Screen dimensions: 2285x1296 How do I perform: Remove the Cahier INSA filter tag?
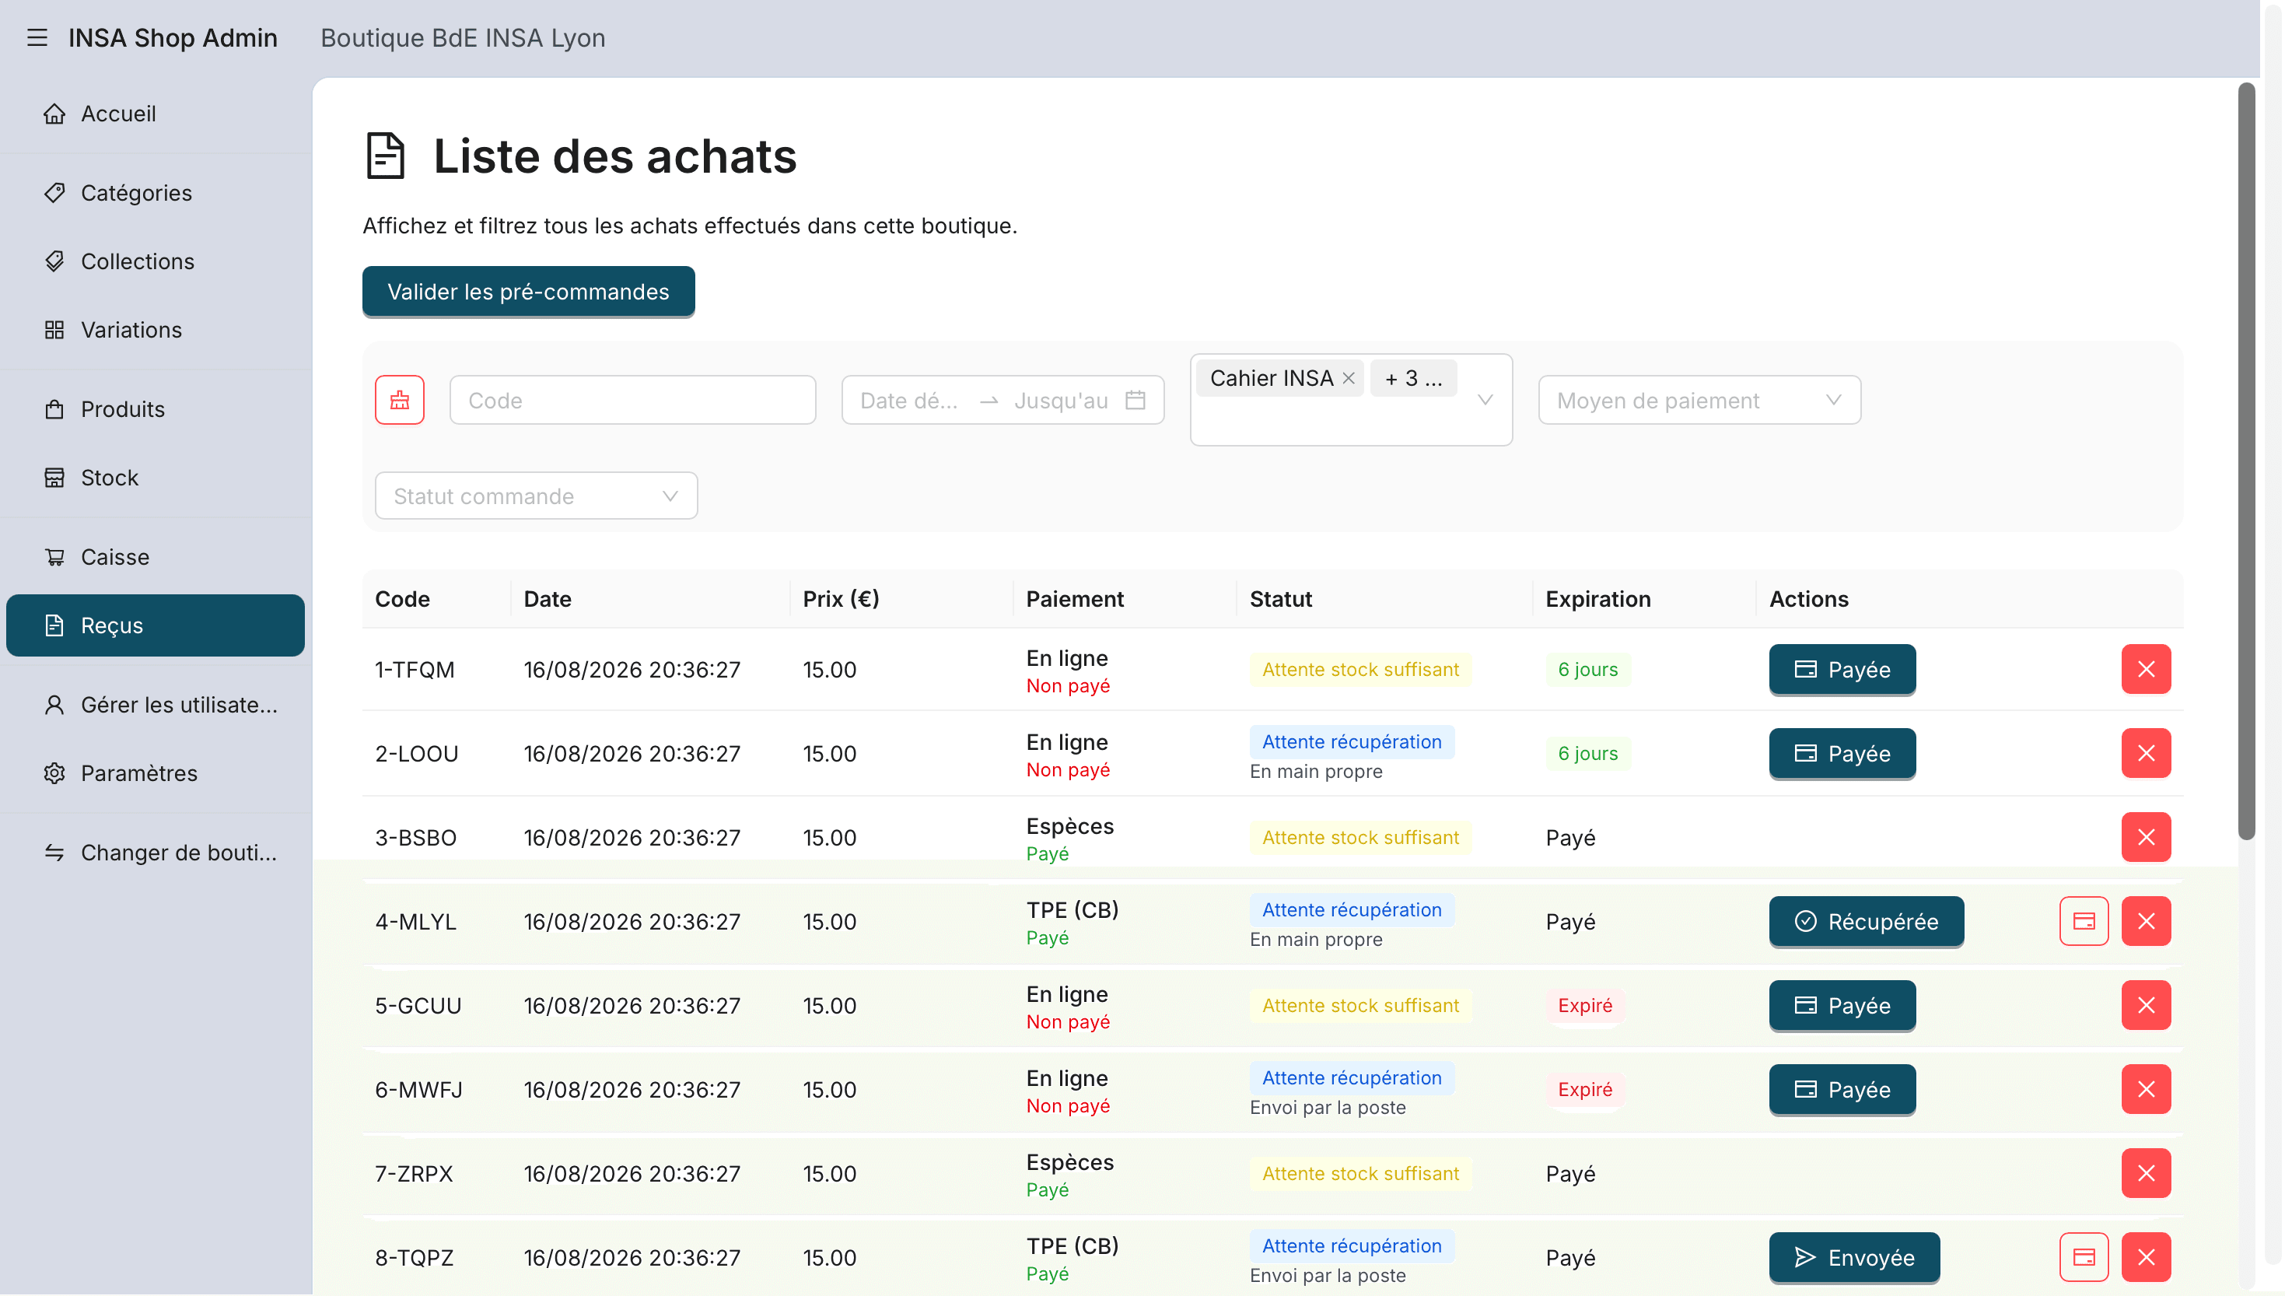tap(1349, 378)
